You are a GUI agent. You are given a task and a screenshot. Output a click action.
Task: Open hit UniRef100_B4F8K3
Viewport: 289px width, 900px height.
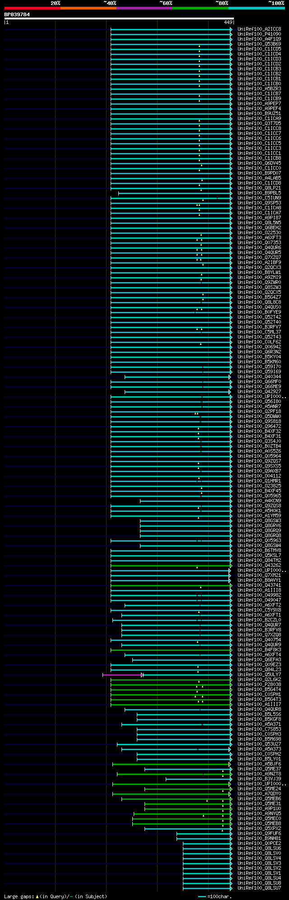tap(259, 649)
